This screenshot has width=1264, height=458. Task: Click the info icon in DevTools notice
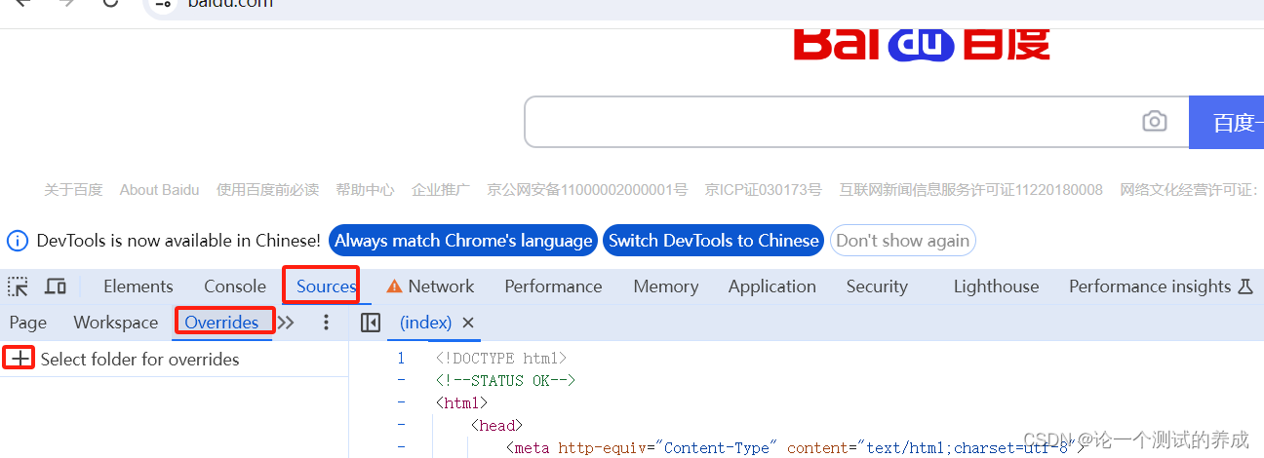18,241
